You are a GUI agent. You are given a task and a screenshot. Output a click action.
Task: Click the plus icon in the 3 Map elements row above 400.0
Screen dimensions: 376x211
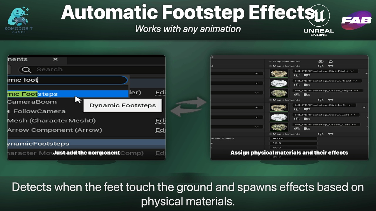point(320,134)
